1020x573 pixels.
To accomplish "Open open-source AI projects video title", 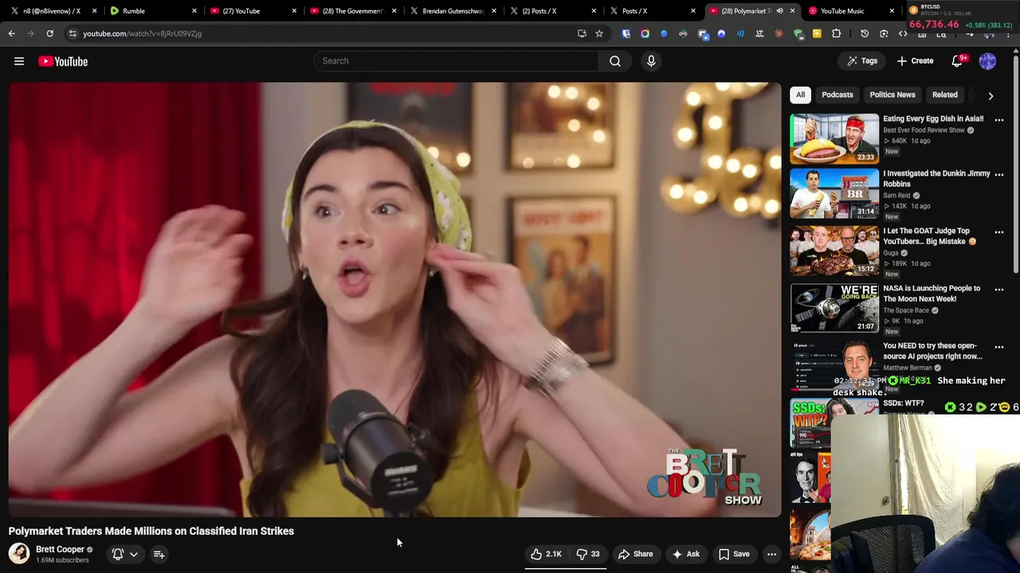I will (x=932, y=351).
